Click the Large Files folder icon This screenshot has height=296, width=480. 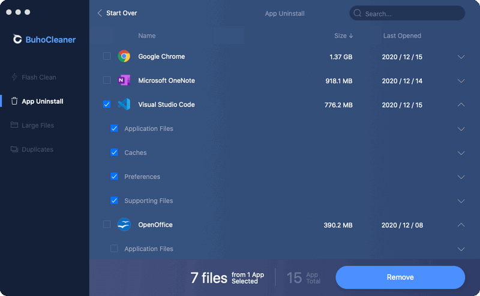(14, 125)
